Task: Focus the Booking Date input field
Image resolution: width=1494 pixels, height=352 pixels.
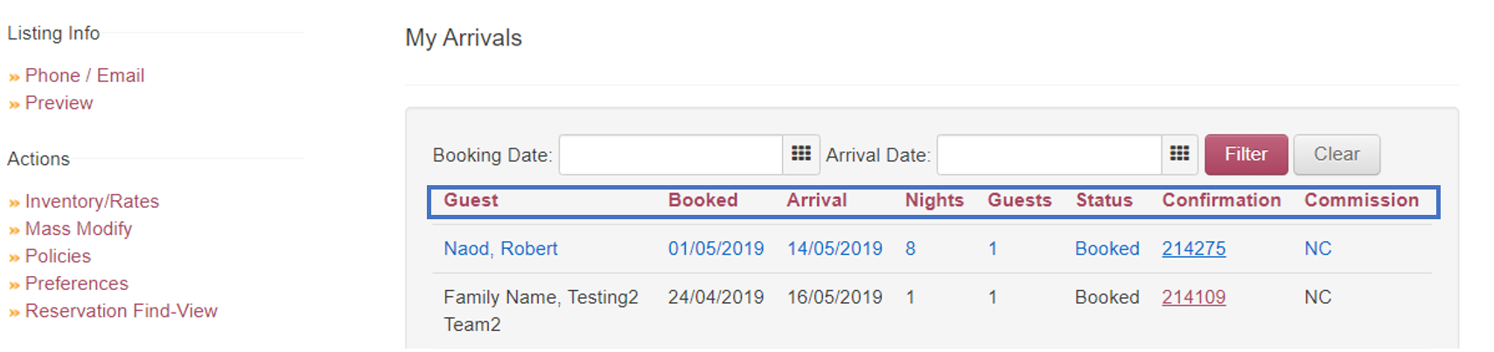Action: click(x=671, y=155)
